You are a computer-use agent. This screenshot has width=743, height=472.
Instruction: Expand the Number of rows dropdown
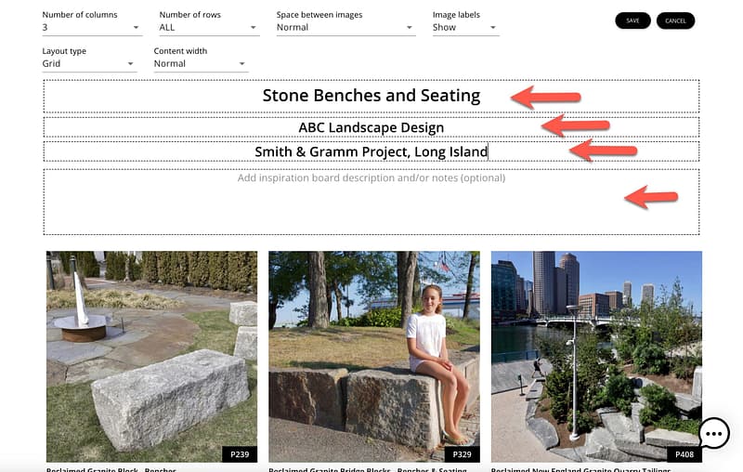pyautogui.click(x=208, y=28)
